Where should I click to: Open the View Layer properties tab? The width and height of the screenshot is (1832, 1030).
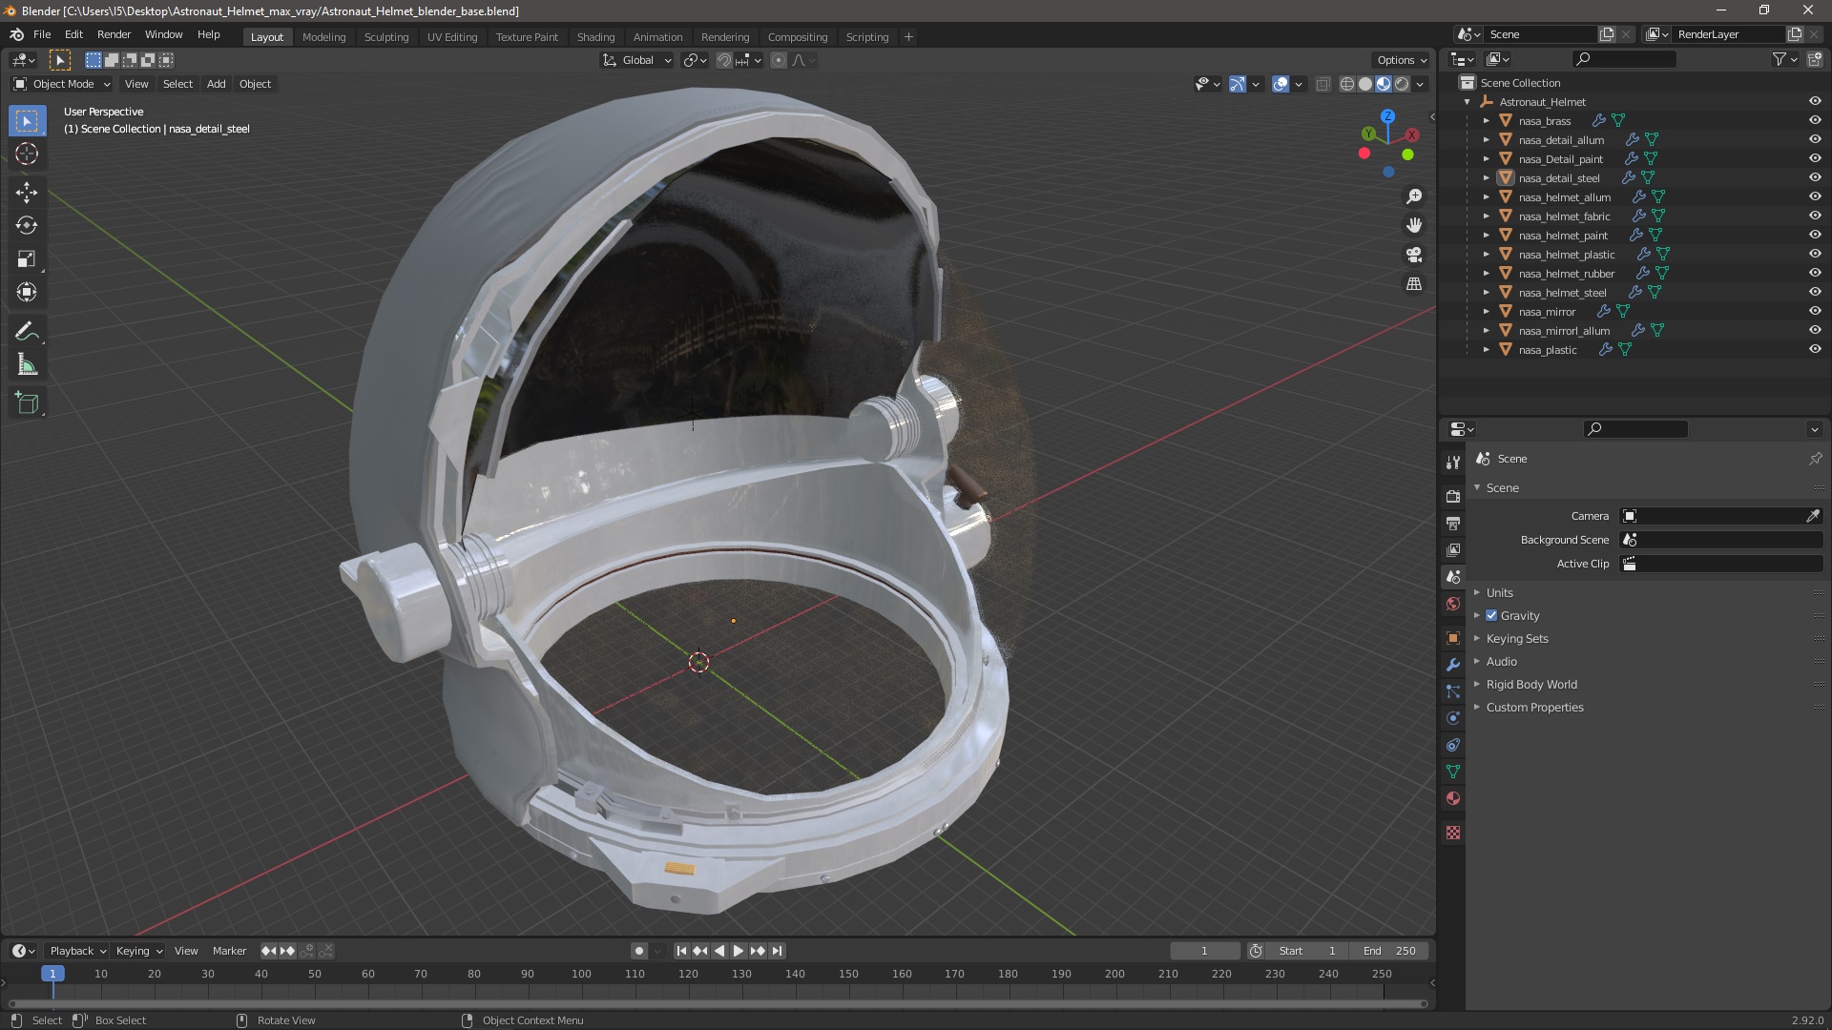[x=1453, y=549]
